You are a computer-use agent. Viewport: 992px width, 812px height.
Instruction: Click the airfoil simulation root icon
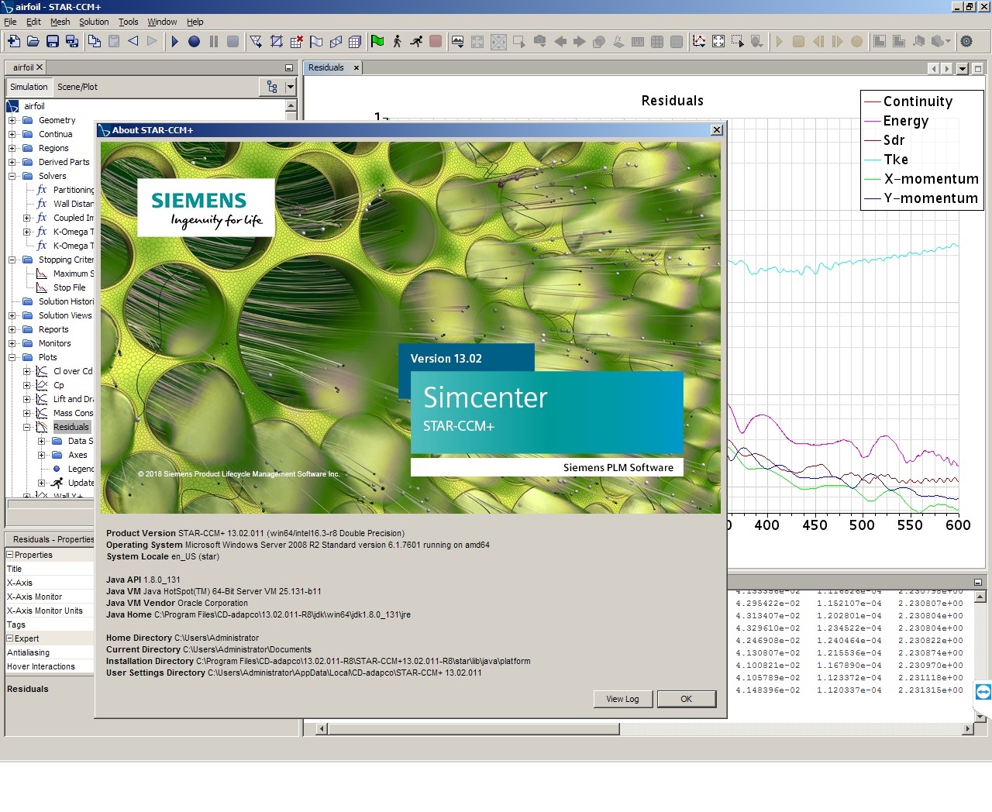[x=13, y=106]
